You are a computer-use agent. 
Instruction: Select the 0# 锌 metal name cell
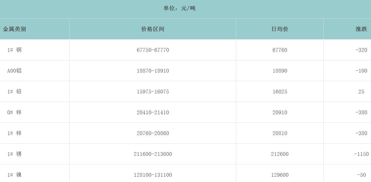pyautogui.click(x=14, y=112)
